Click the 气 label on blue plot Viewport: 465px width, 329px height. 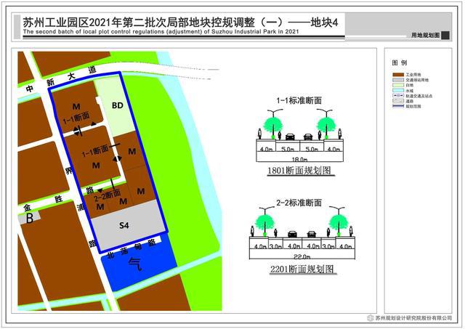(x=135, y=264)
